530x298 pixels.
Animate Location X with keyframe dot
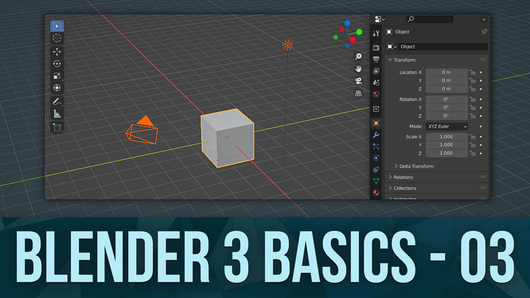pos(481,72)
